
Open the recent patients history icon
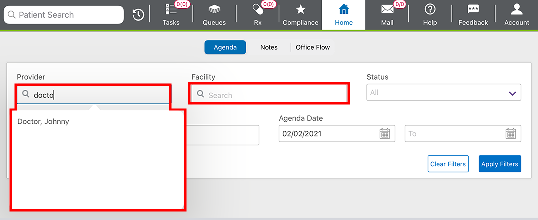(138, 15)
